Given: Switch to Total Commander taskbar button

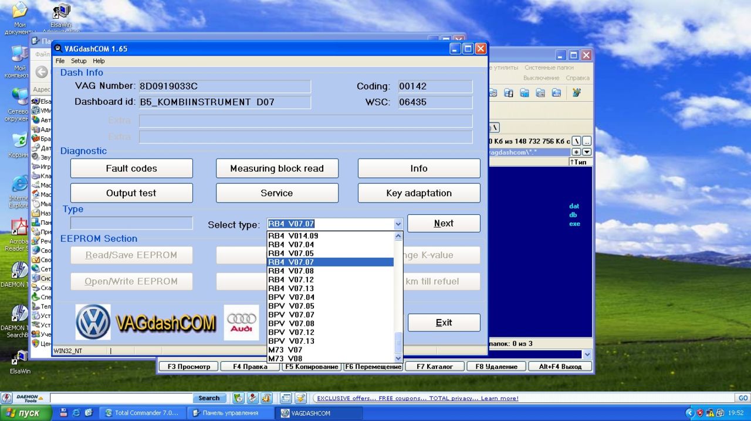Looking at the screenshot, I should tap(143, 413).
